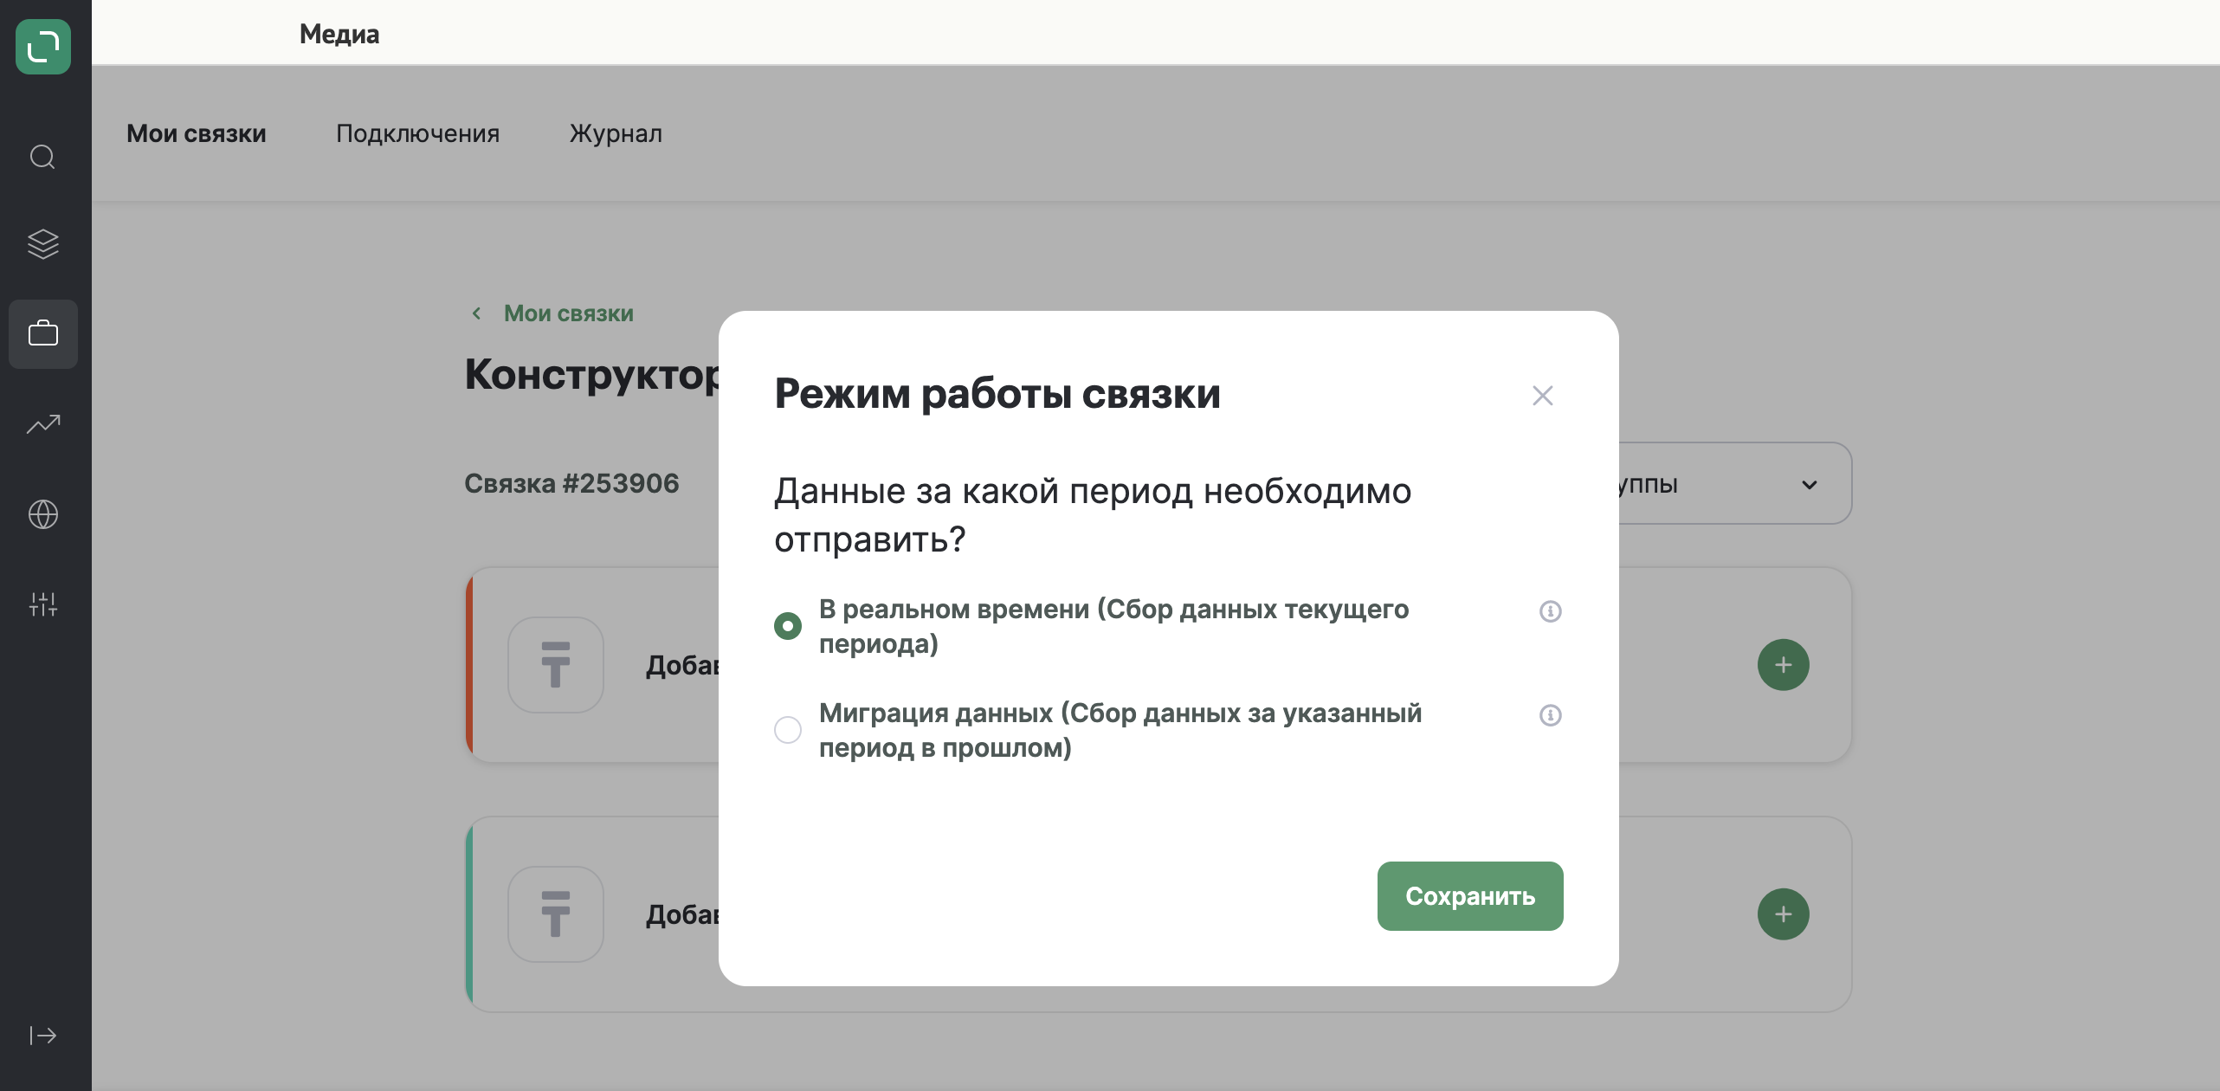The height and width of the screenshot is (1091, 2220).
Task: Expand the groups dropdown chevron
Action: (1810, 485)
